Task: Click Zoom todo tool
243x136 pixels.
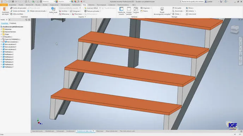Action: point(177,11)
